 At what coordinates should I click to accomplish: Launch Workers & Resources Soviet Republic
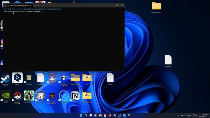pos(52,98)
